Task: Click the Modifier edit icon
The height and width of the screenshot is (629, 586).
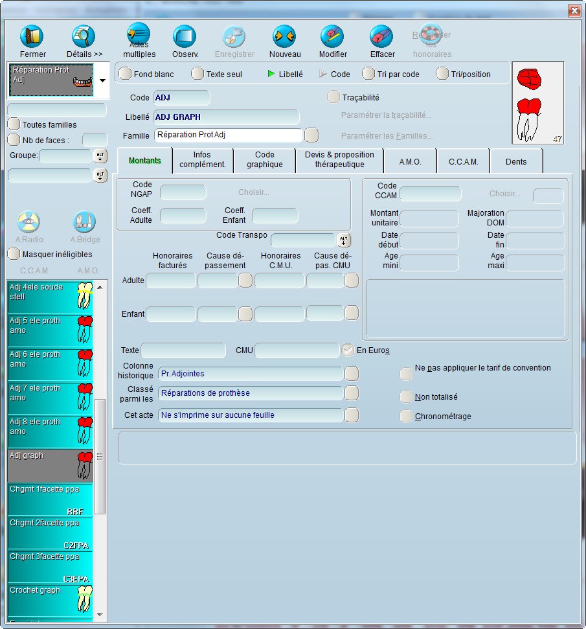Action: [x=333, y=36]
